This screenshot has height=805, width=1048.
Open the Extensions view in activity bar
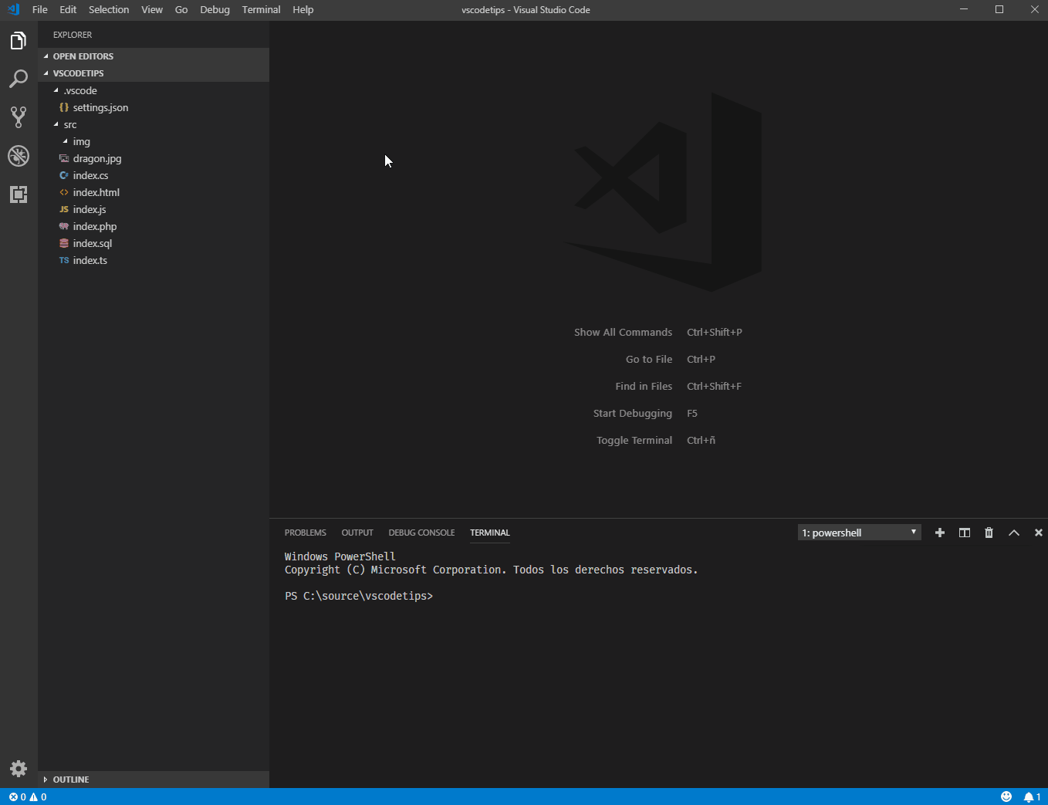pos(19,194)
